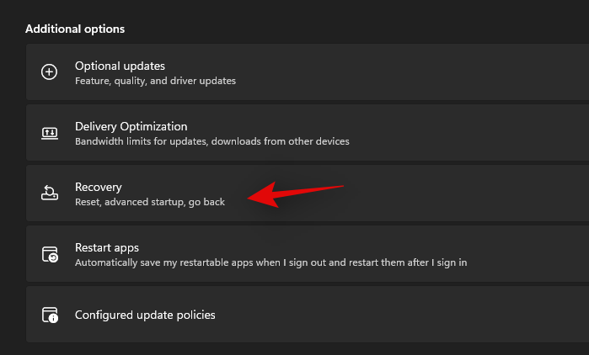The width and height of the screenshot is (589, 355).
Task: Click 'Feature, quality, and driver updates' description
Action: click(x=155, y=81)
